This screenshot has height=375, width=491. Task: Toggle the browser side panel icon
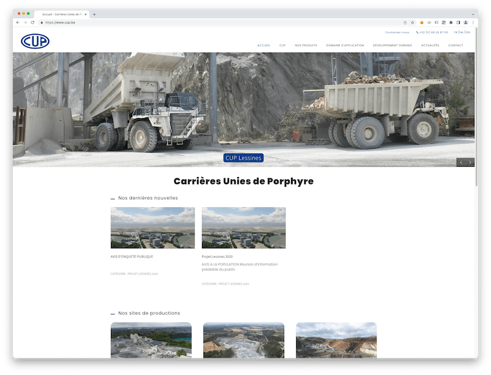pyautogui.click(x=458, y=23)
